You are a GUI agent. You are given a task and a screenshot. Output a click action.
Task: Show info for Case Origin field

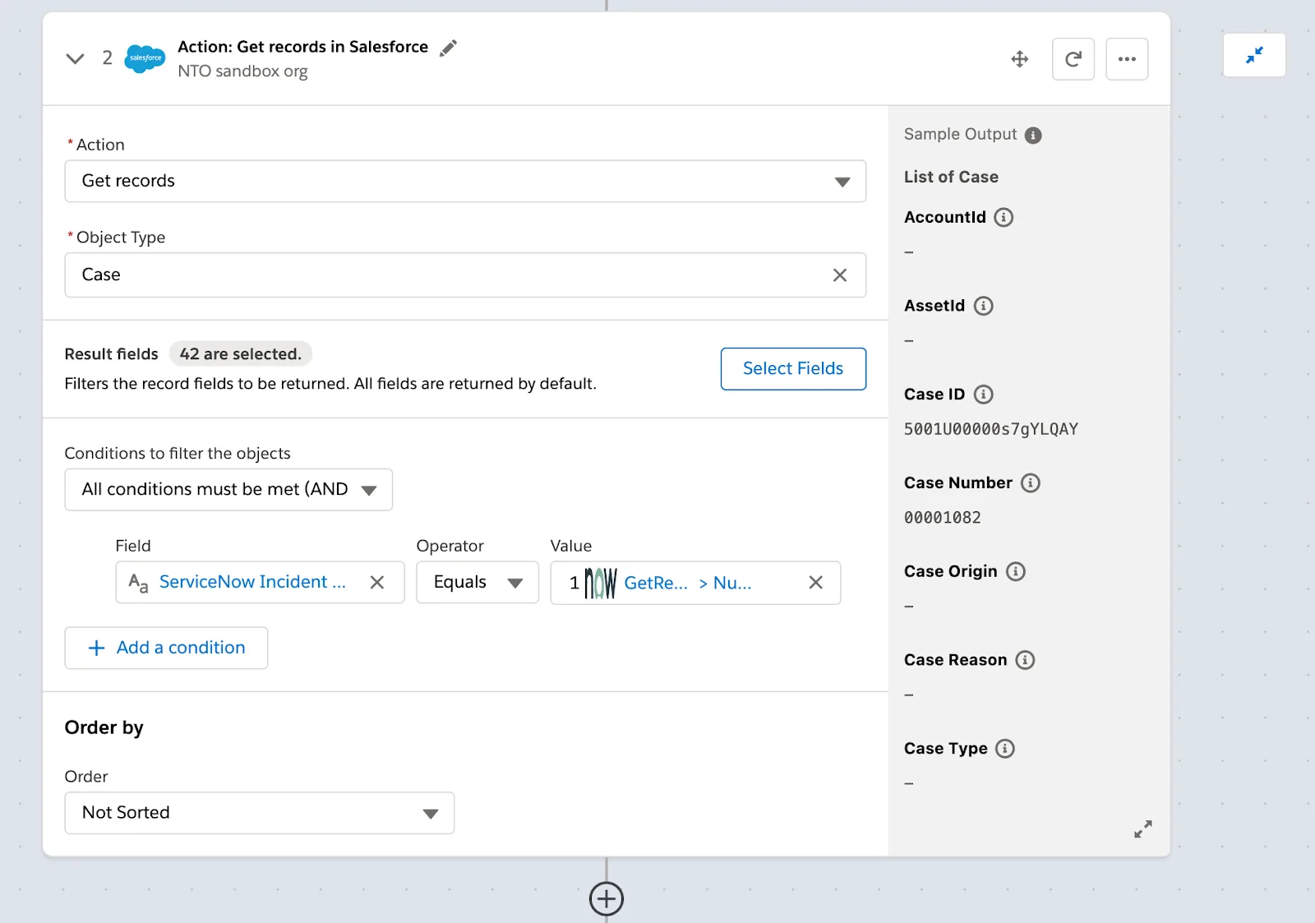coord(1016,572)
